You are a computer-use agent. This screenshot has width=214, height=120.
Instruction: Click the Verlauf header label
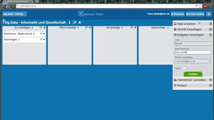pyautogui.click(x=182, y=85)
